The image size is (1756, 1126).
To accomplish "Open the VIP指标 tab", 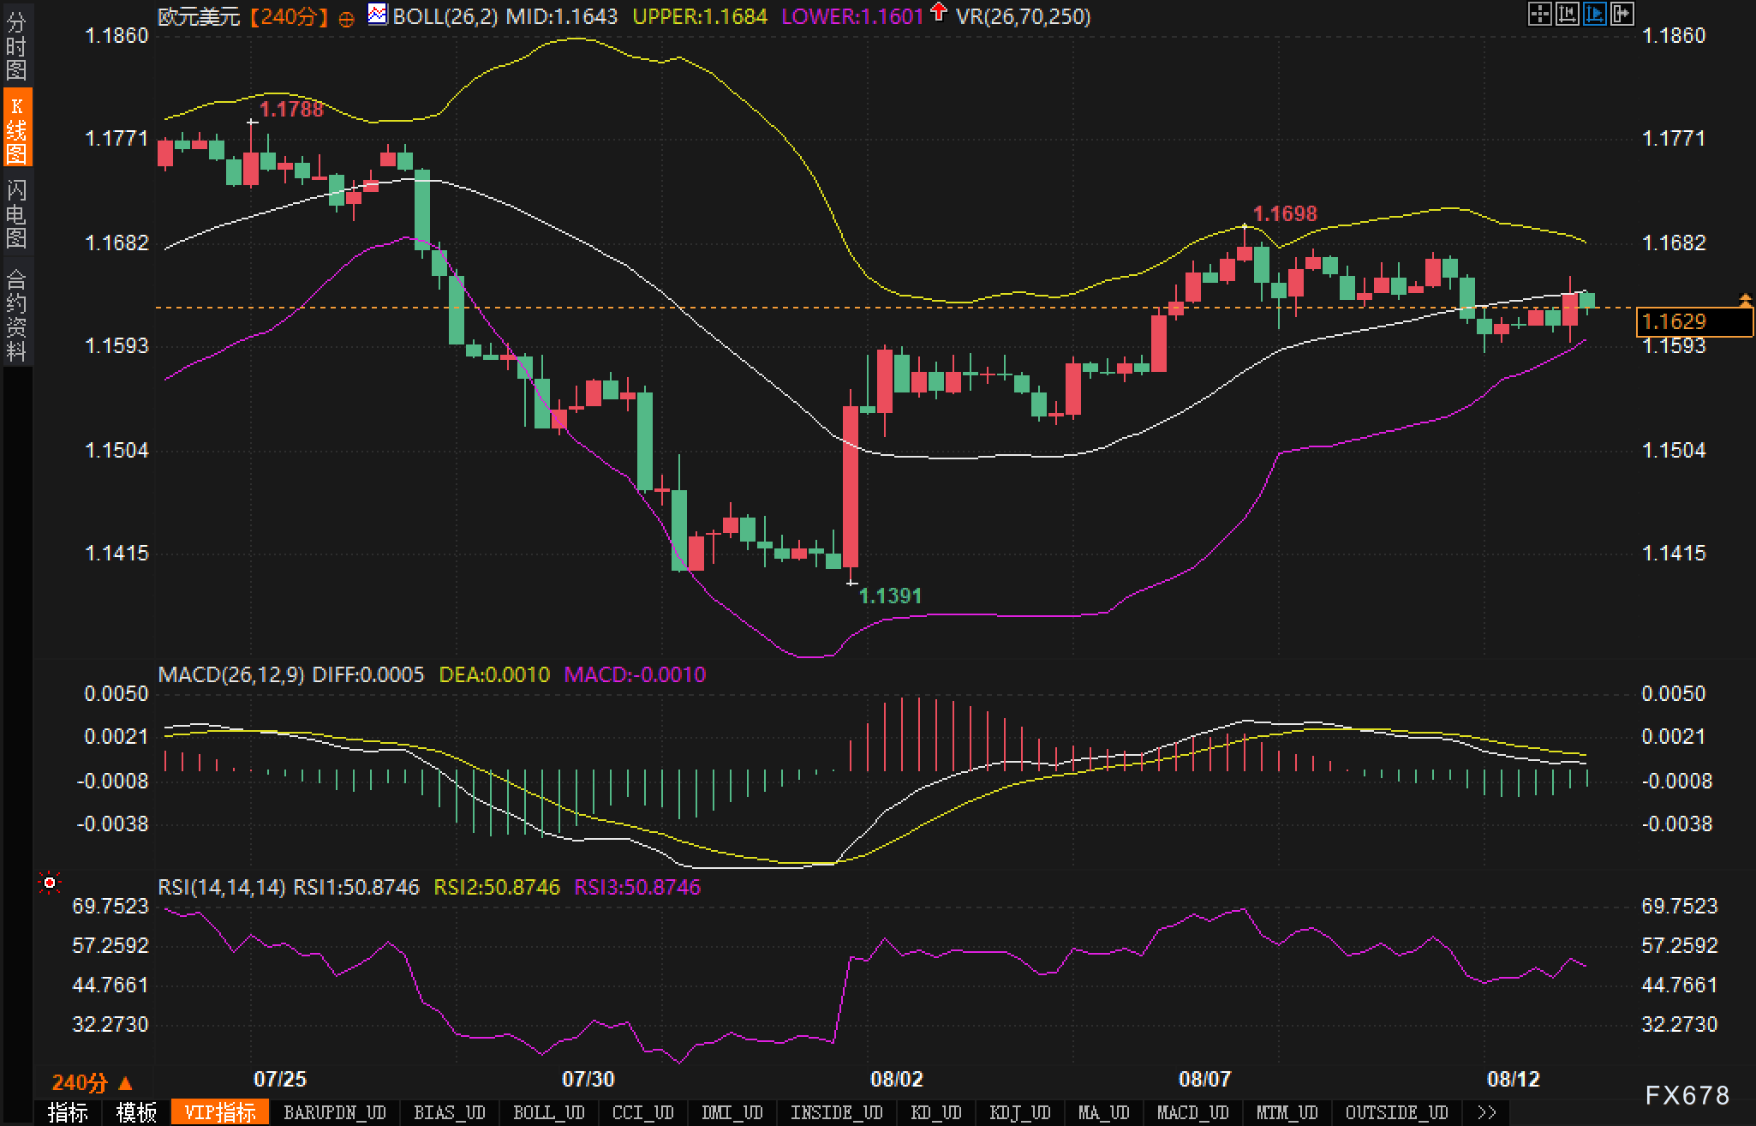I will [220, 1112].
